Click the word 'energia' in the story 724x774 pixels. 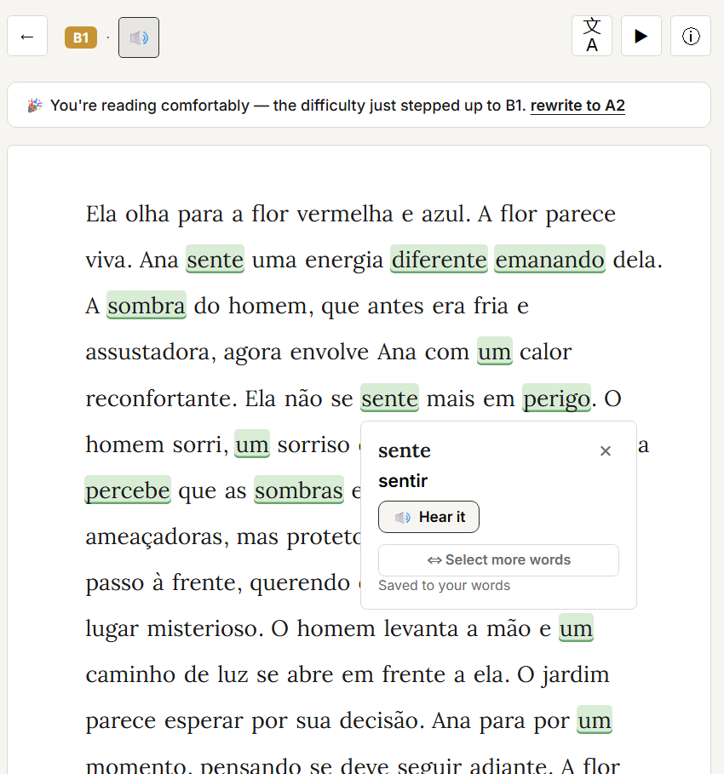(x=344, y=261)
